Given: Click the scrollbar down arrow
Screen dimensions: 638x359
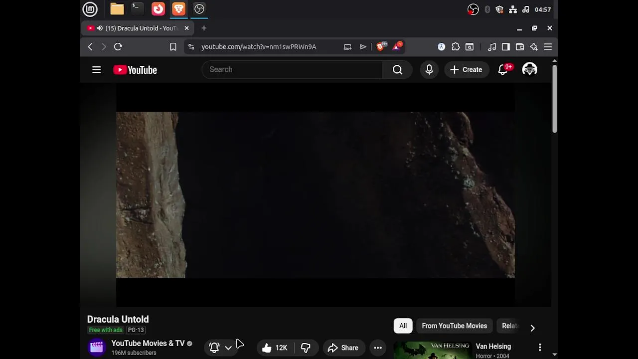Looking at the screenshot, I should click(554, 355).
